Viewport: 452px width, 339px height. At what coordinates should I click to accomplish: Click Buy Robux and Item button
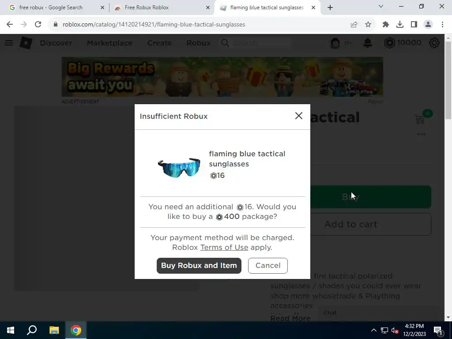point(199,265)
